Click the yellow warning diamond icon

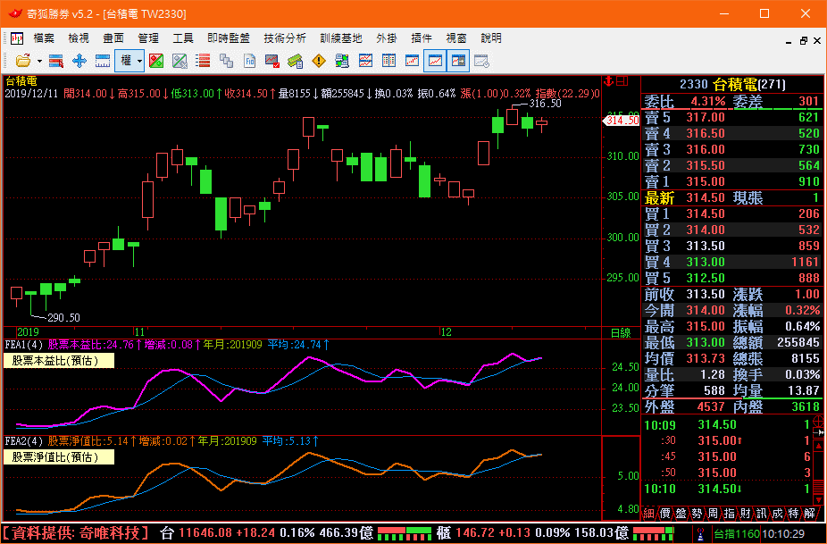319,62
